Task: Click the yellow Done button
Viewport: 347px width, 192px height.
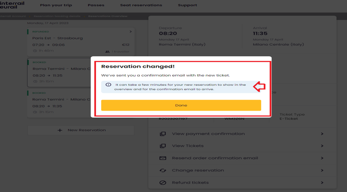Action: coord(181,105)
